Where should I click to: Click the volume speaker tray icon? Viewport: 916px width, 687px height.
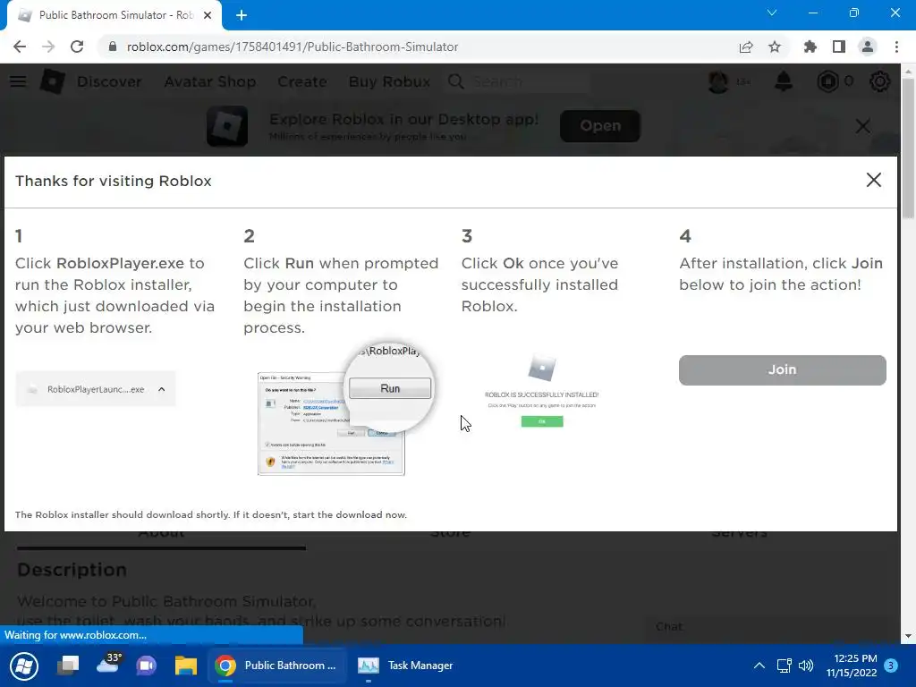click(806, 666)
